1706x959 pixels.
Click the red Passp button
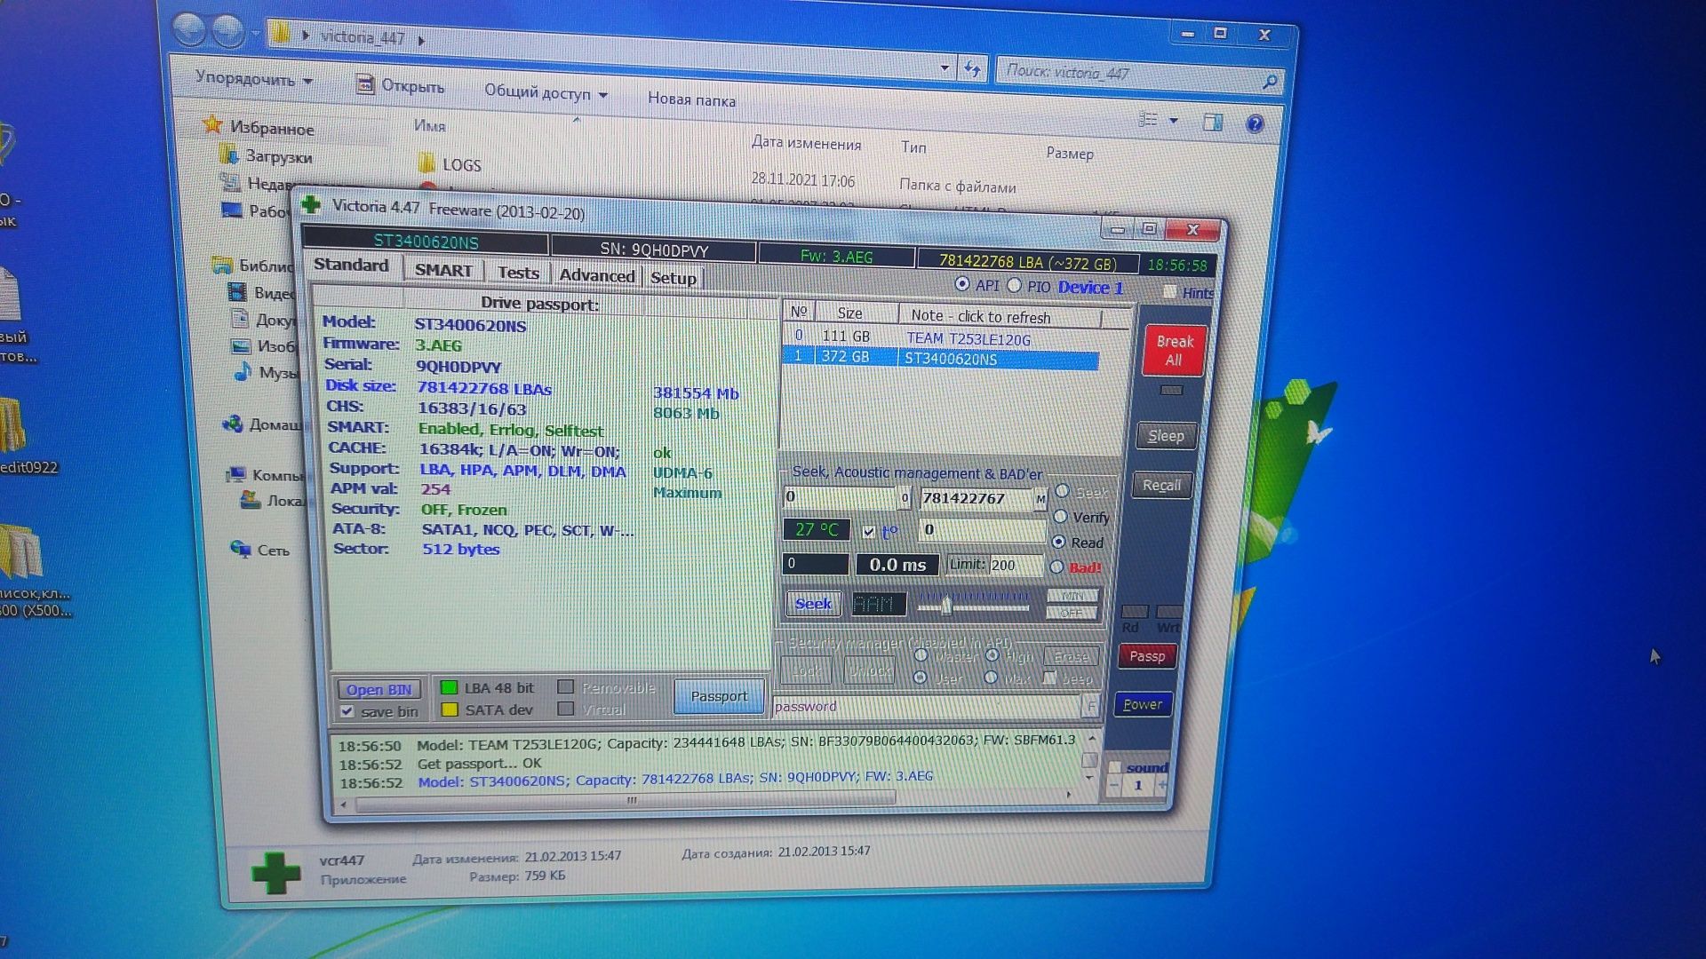(x=1147, y=656)
